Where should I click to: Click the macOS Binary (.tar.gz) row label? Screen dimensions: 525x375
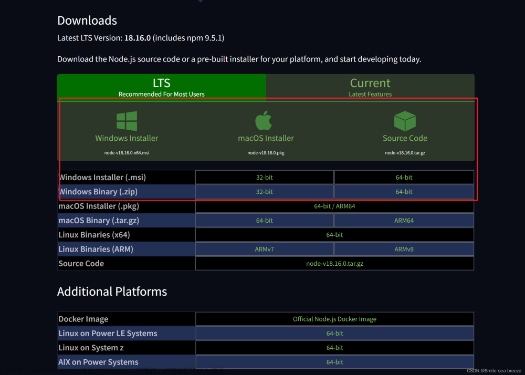tap(99, 221)
